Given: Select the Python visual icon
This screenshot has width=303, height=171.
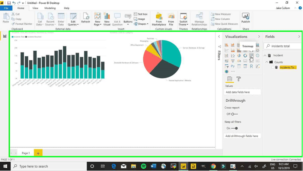Looking at the screenshot, I should tap(233, 66).
